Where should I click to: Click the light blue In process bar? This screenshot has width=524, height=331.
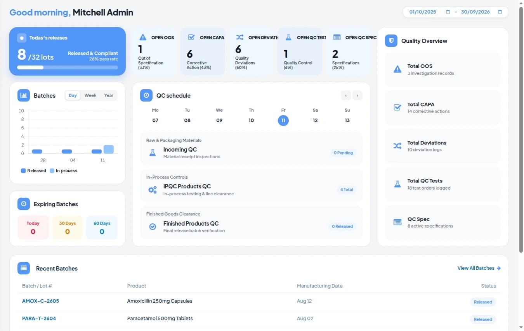109,149
